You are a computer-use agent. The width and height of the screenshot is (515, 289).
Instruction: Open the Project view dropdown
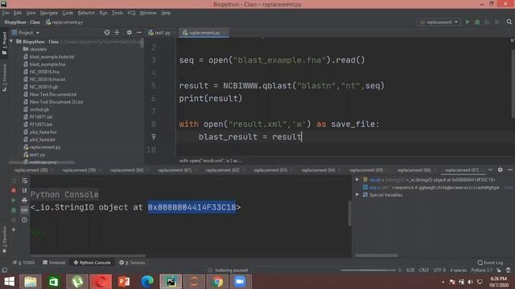point(26,33)
